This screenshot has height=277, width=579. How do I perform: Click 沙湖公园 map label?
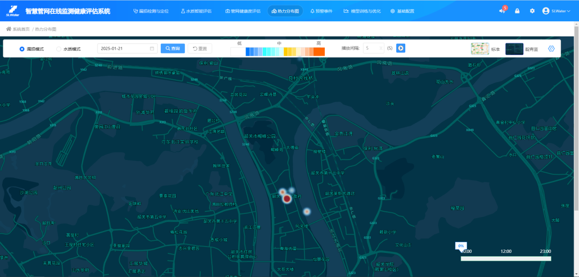(29, 193)
